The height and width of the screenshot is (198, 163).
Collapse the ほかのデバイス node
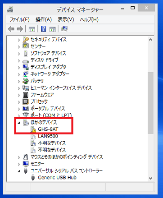(x=19, y=123)
